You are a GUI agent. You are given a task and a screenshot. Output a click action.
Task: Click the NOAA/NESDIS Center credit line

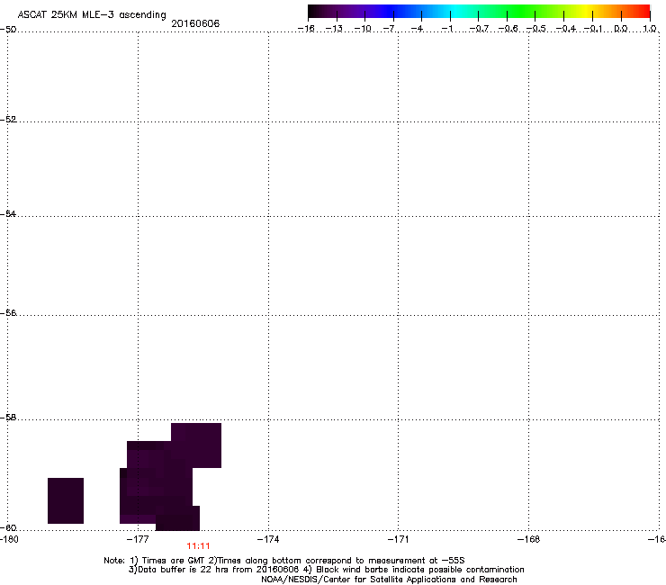pos(389,580)
